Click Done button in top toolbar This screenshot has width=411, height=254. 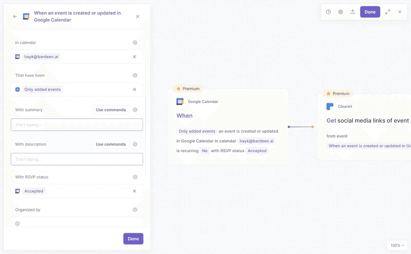(x=370, y=12)
